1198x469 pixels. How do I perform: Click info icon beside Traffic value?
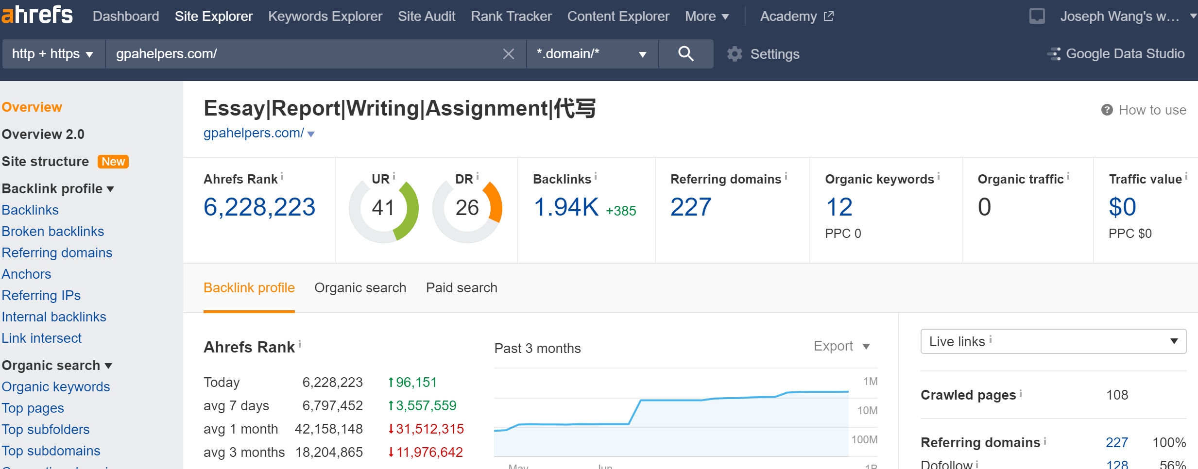tap(1186, 177)
